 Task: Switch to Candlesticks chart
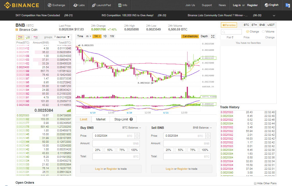point(190,36)
